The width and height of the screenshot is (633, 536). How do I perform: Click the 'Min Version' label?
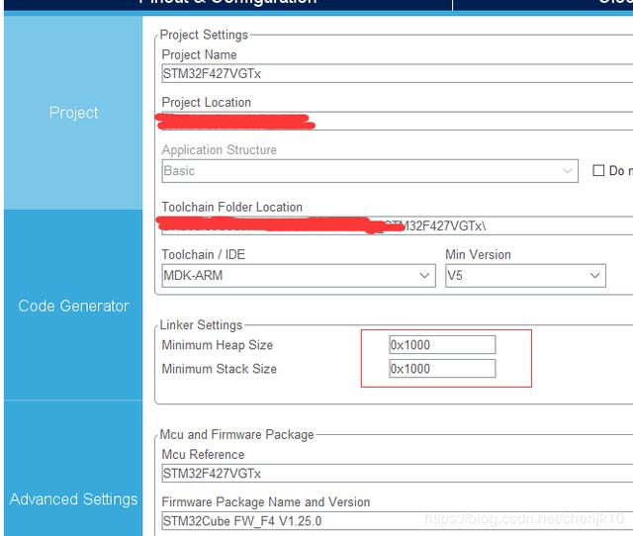point(479,254)
